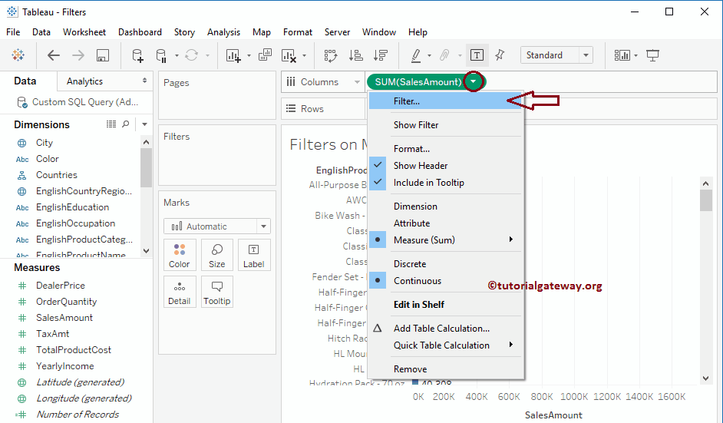
Task: Select the YearlyIncome measure
Action: click(x=65, y=365)
